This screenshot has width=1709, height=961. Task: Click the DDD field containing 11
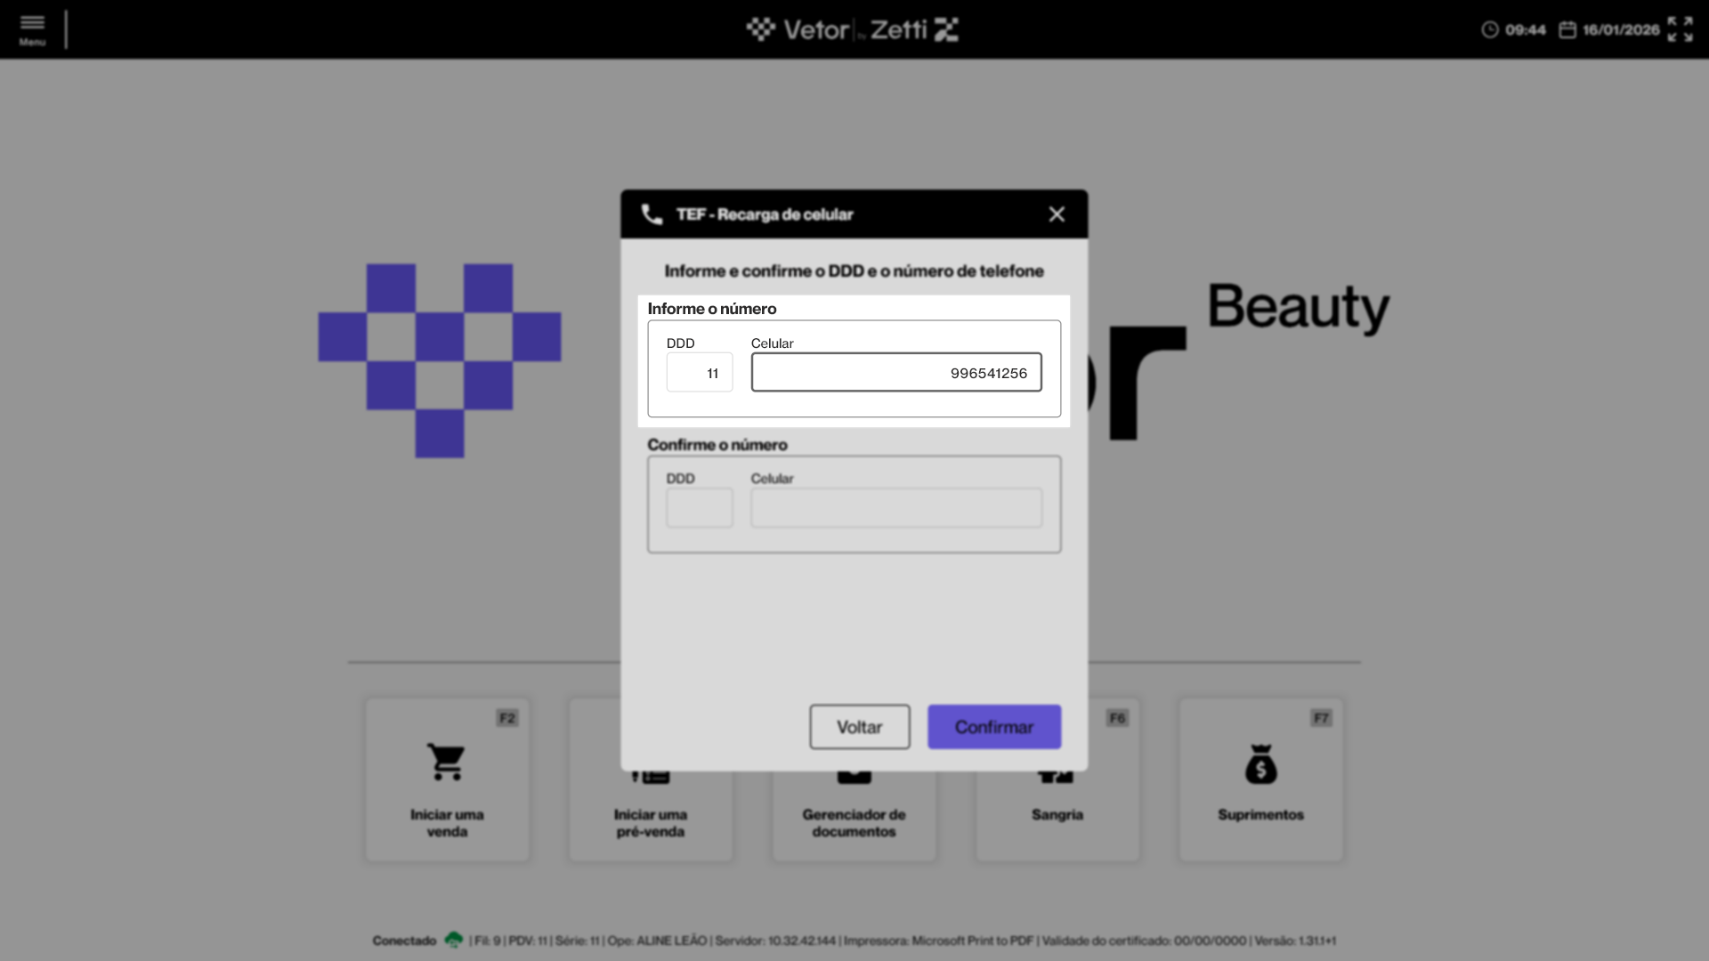700,373
